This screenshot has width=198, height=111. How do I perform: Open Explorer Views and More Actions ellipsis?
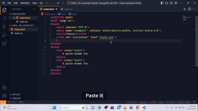34,9
